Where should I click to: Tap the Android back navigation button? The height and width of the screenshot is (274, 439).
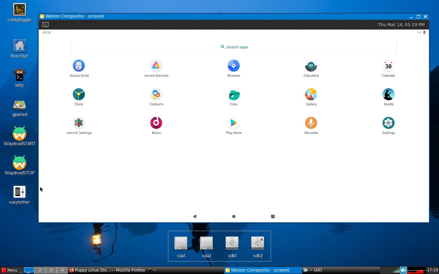click(x=195, y=216)
